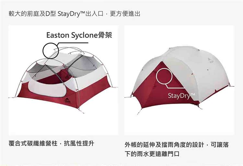Click the white D-shaped door panel on left tent
This screenshot has width=243, height=166.
(48, 88)
